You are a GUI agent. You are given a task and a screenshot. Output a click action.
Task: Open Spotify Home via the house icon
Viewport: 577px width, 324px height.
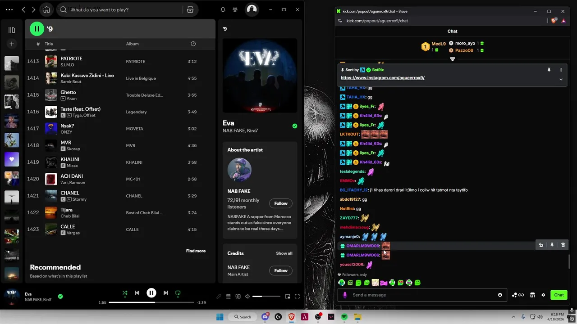point(46,9)
